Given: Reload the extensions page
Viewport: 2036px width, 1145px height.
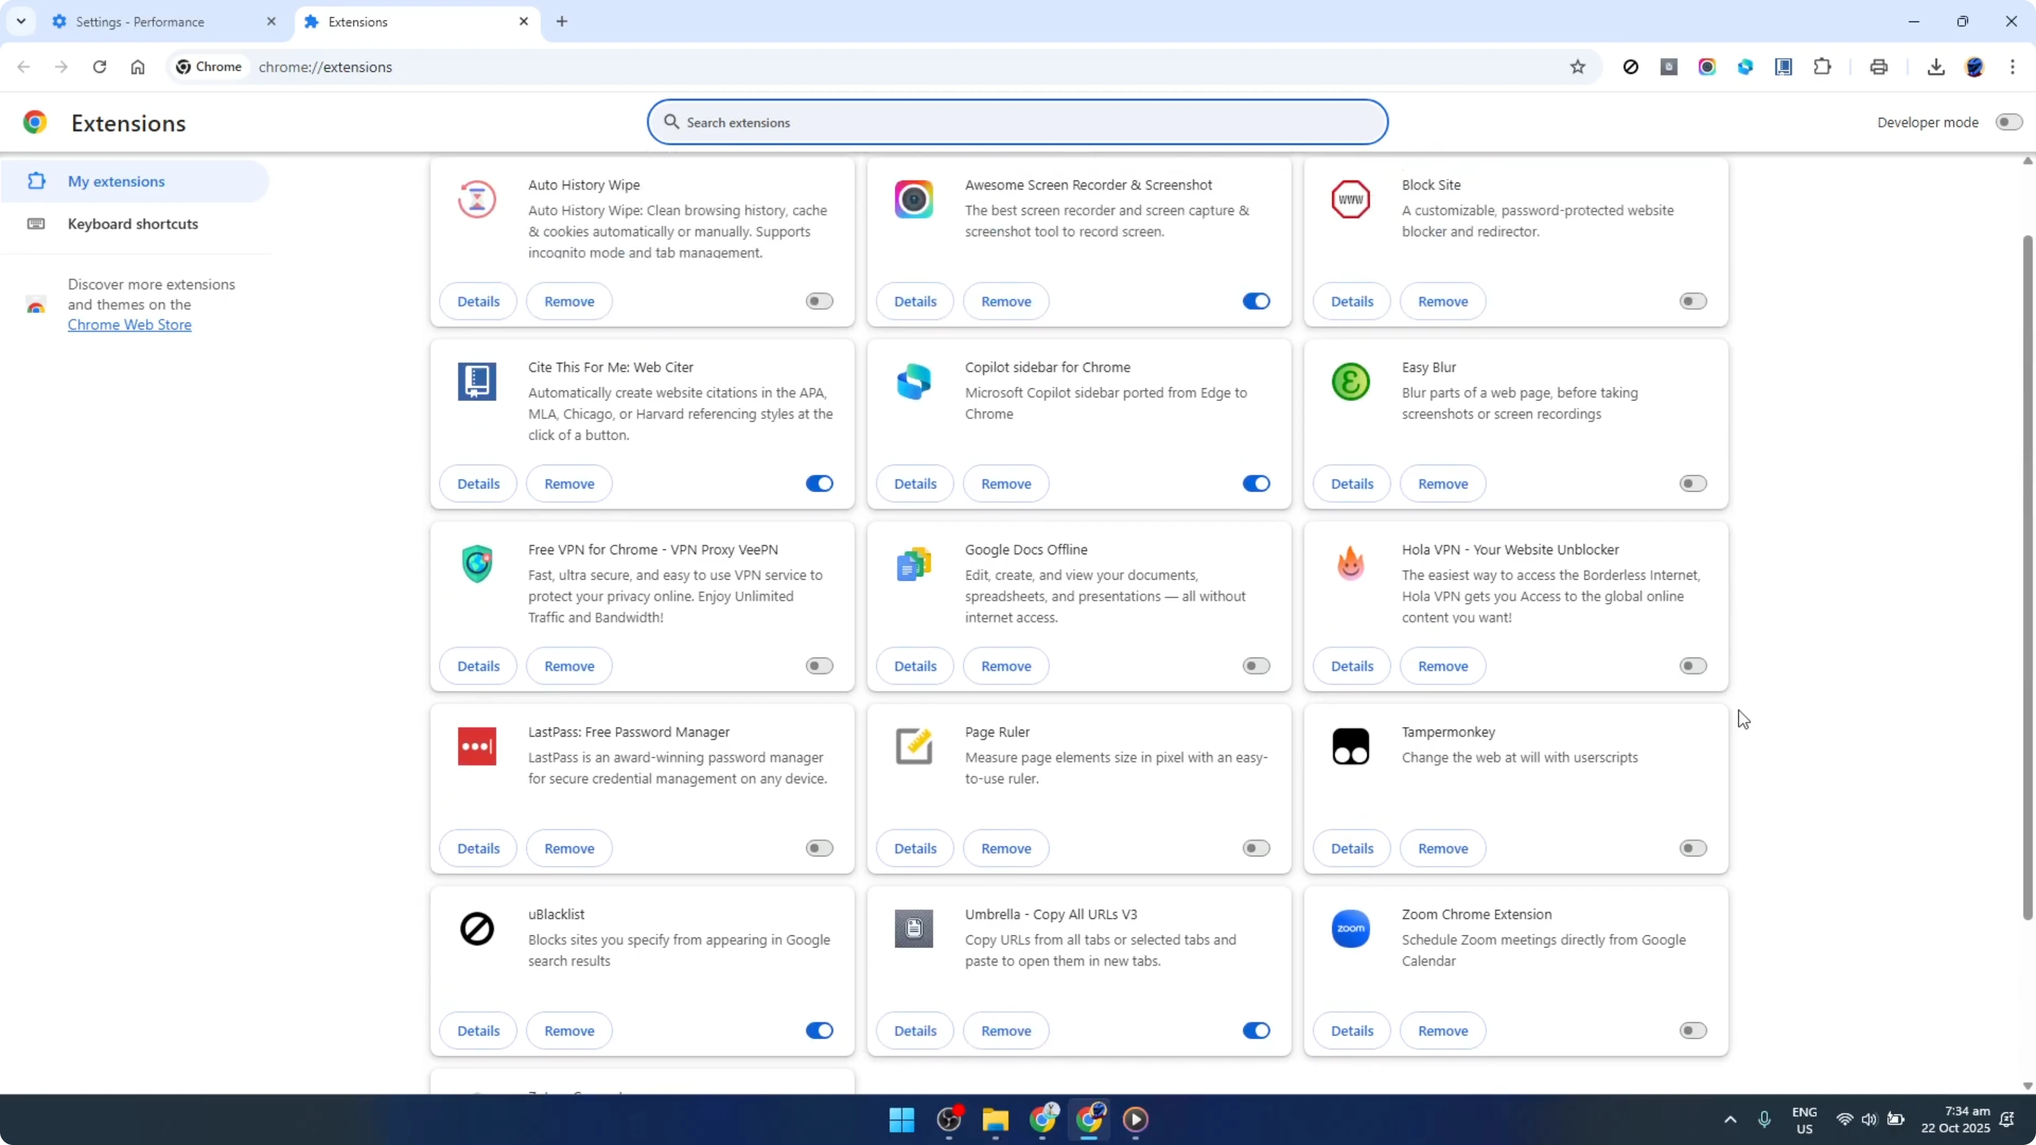Looking at the screenshot, I should tap(100, 67).
